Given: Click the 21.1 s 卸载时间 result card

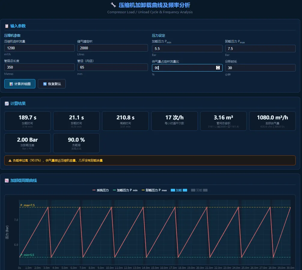Looking at the screenshot, I should 76,121.
